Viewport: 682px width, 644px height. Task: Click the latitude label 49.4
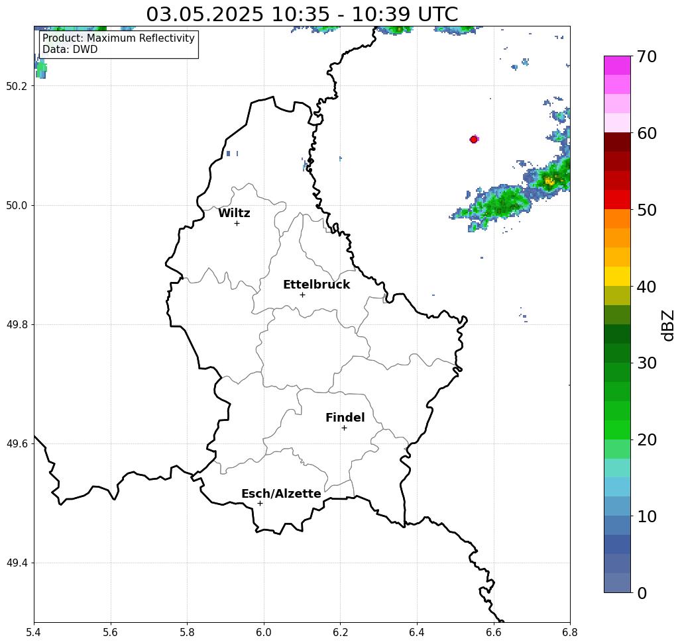[x=17, y=563]
